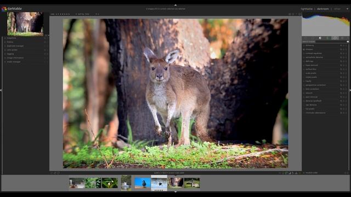The width and height of the screenshot is (351, 197).
Task: Turn on the lens correction module
Action: [304, 89]
